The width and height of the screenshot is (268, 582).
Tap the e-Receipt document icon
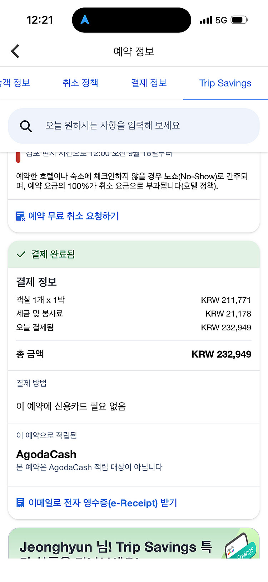[x=21, y=503]
